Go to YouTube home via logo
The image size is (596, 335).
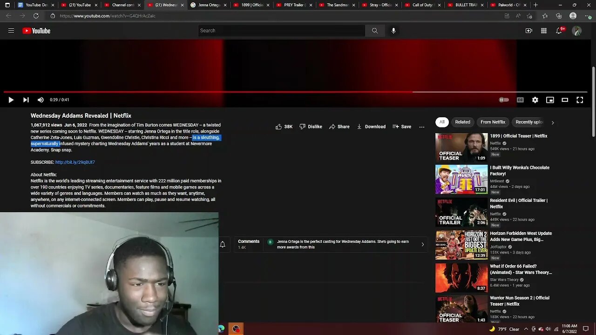(36, 31)
